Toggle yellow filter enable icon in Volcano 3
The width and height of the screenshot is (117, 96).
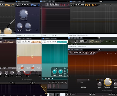[98, 80]
